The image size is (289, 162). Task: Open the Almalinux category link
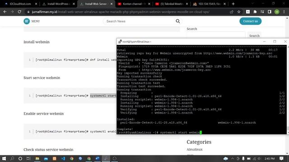tap(195, 149)
